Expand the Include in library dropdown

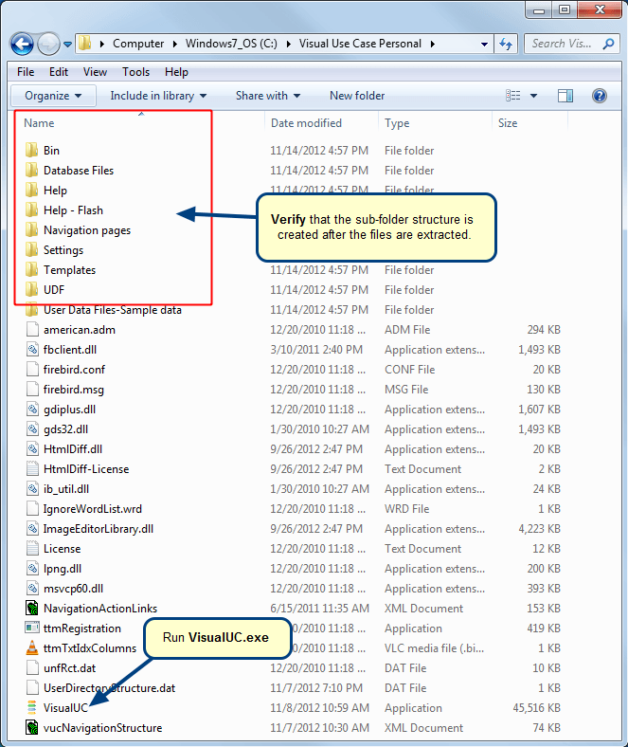(x=158, y=96)
